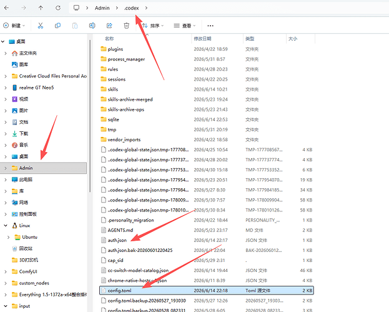Expand the Ubuntu tree node
The height and width of the screenshot is (312, 389).
pos(9,237)
